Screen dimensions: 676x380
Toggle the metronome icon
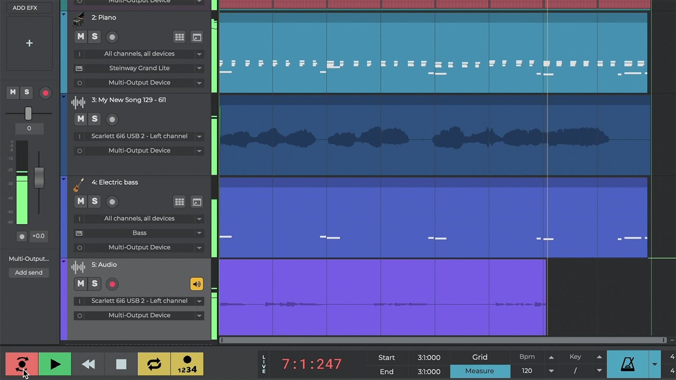pyautogui.click(x=628, y=364)
